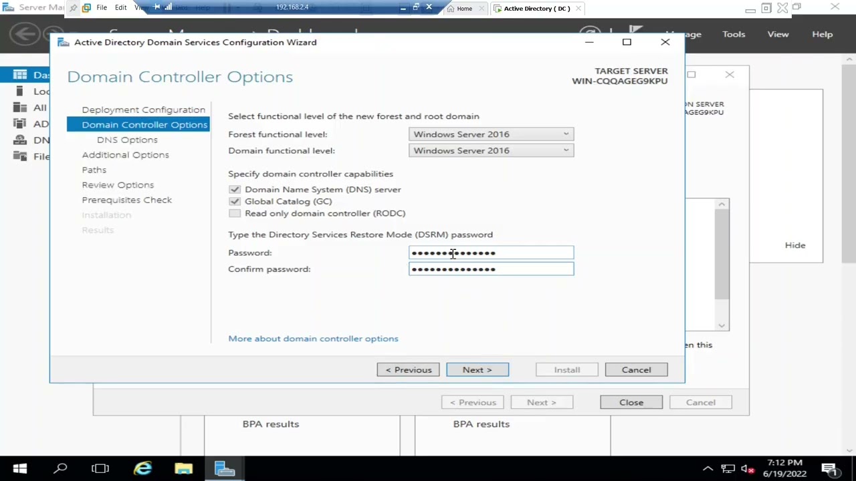Open Tools menu in Server Manager

(x=734, y=34)
